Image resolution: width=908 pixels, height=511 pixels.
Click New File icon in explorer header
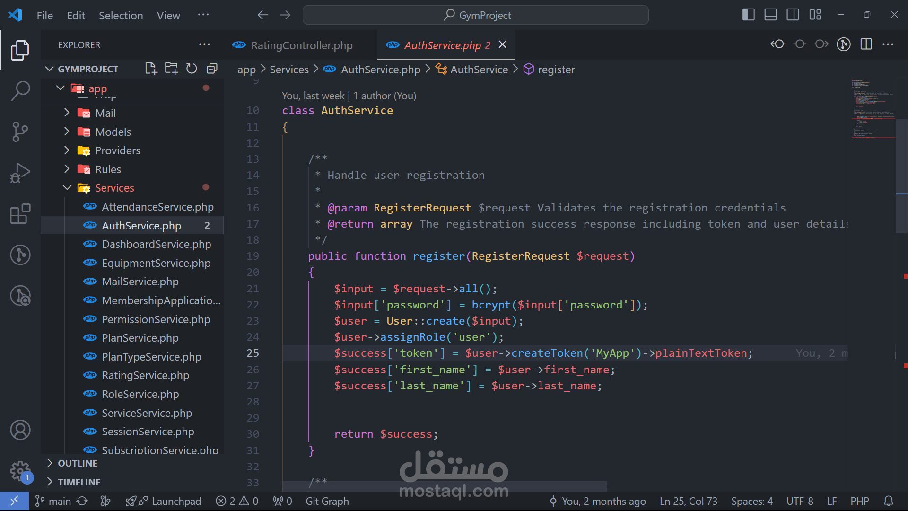[151, 69]
